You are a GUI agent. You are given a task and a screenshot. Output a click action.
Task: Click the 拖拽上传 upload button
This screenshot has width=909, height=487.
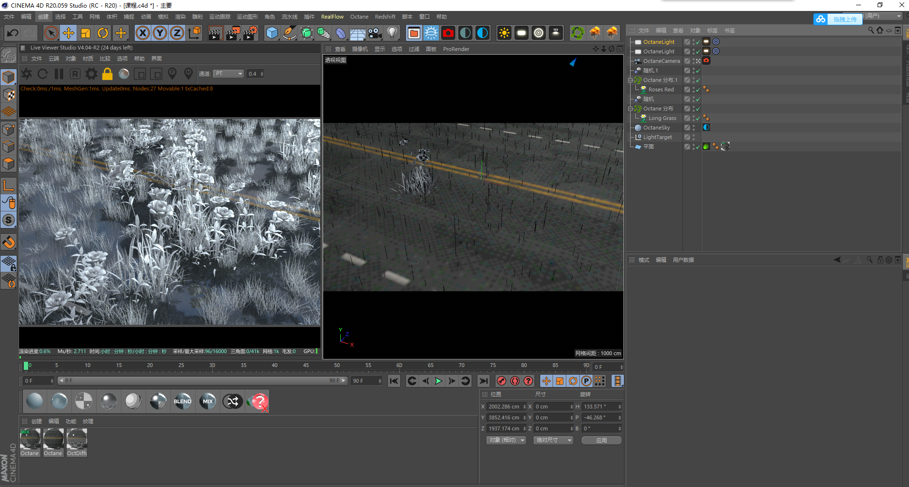pos(839,19)
